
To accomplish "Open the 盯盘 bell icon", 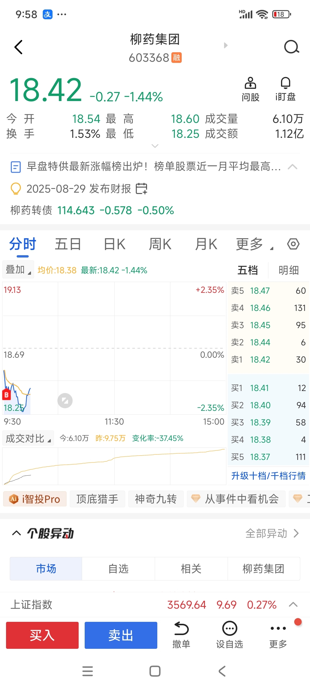I will pos(285,89).
